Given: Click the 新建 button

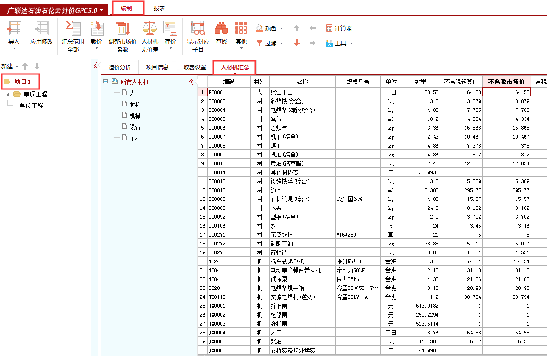Looking at the screenshot, I should [x=8, y=66].
